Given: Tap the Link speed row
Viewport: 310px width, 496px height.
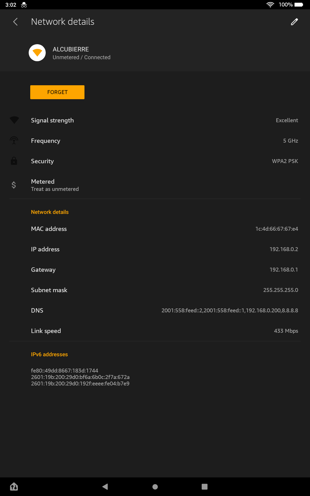Looking at the screenshot, I should tap(155, 331).
